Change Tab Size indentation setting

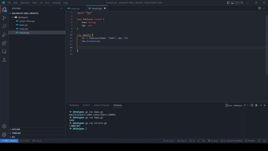(181, 141)
